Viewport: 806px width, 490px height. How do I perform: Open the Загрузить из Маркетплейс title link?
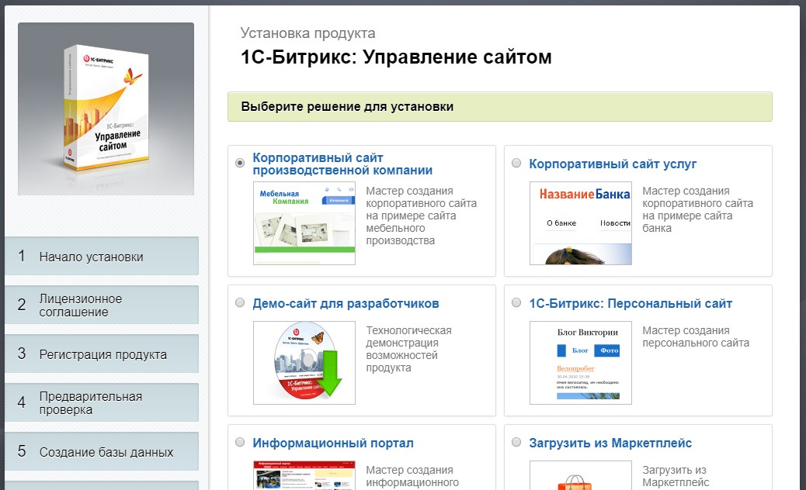click(610, 443)
